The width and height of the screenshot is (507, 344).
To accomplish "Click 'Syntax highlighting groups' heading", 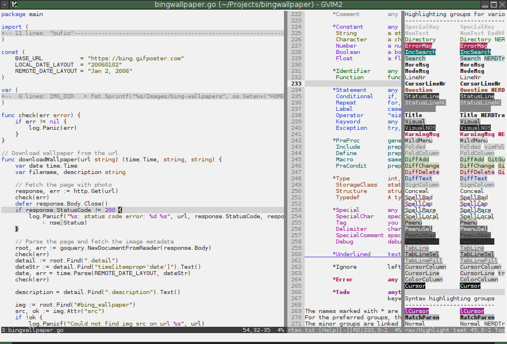I will pos(450,299).
